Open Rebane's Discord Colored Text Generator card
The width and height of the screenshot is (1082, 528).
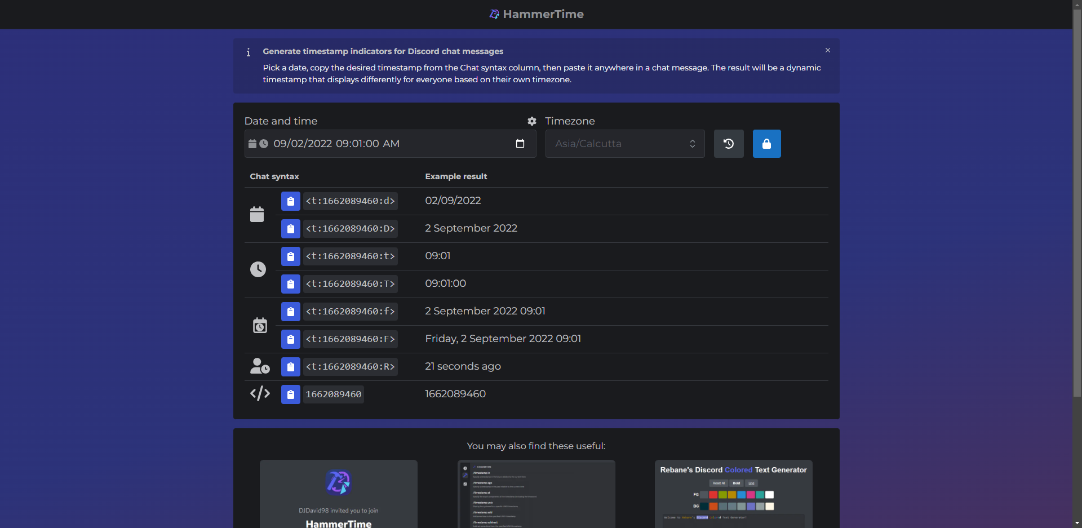click(x=733, y=494)
